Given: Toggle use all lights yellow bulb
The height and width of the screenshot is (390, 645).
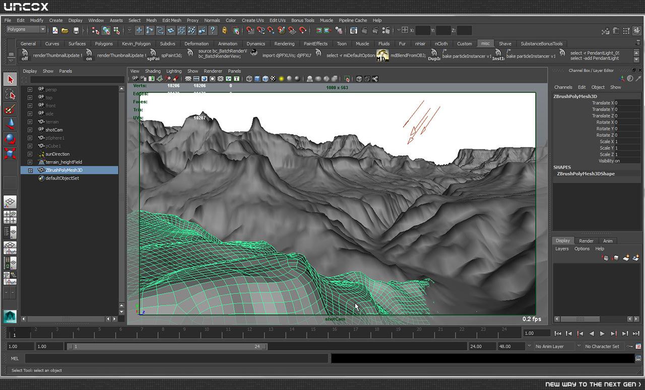Looking at the screenshot, I should [281, 79].
